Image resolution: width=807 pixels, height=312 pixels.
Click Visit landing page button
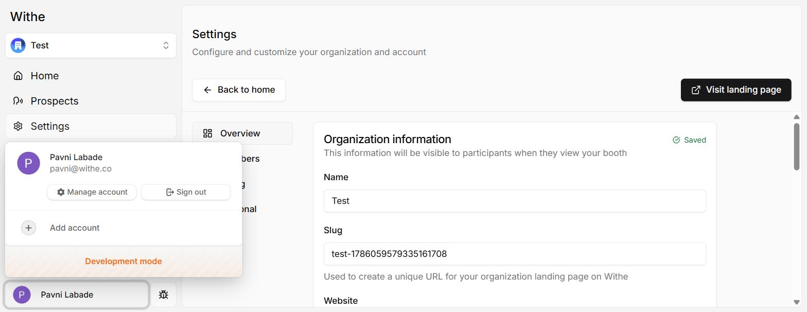[x=736, y=90]
